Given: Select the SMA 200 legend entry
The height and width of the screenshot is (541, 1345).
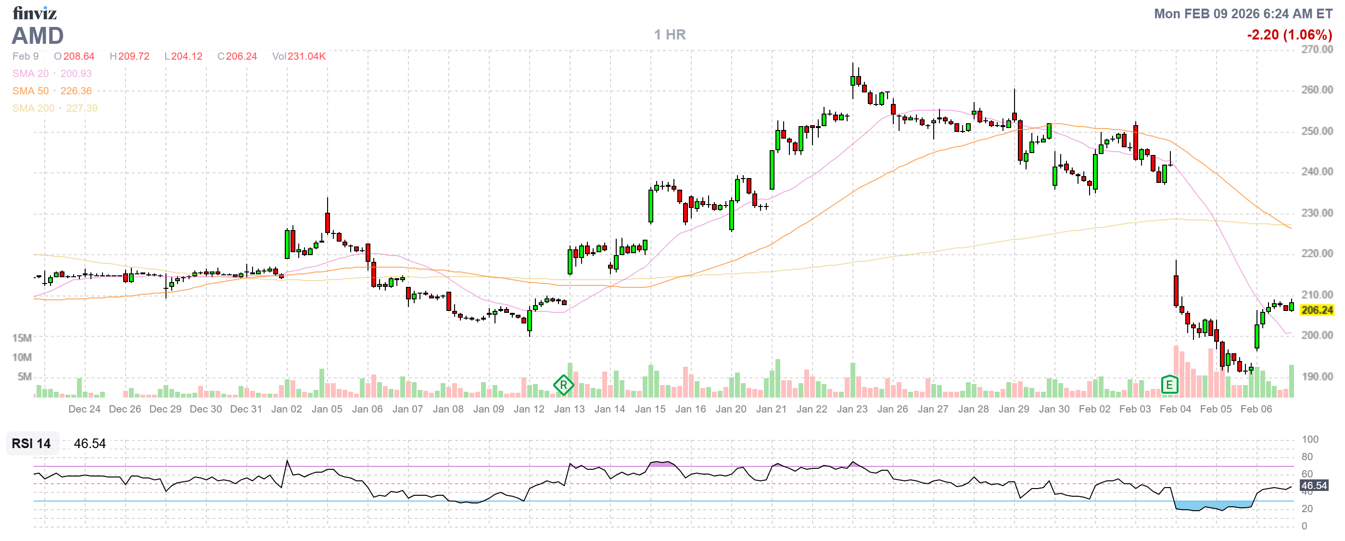Looking at the screenshot, I should (x=33, y=108).
